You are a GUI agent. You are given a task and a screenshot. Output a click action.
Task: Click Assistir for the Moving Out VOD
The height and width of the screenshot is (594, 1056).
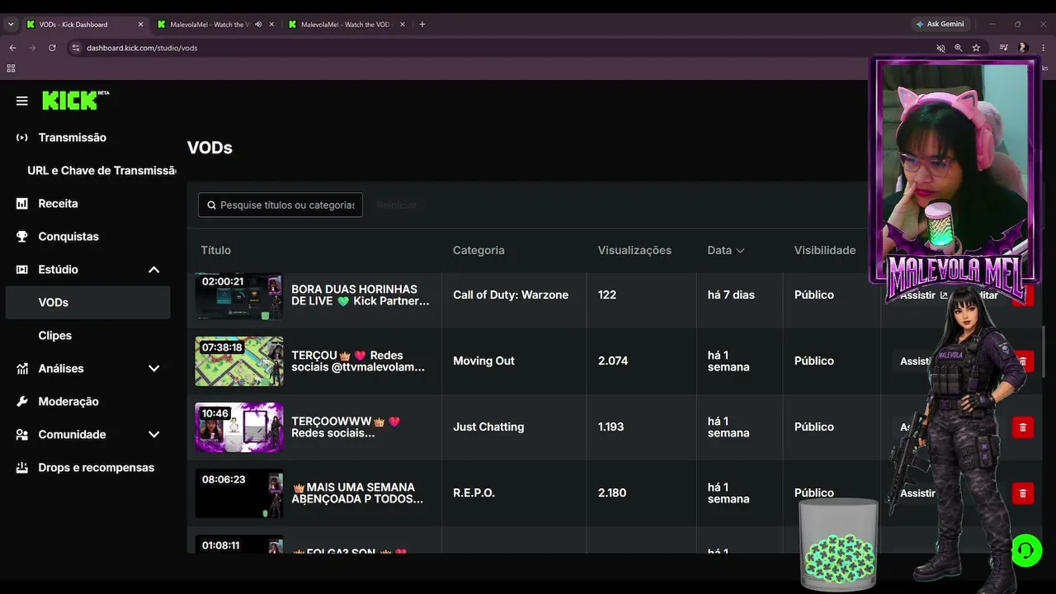point(913,361)
